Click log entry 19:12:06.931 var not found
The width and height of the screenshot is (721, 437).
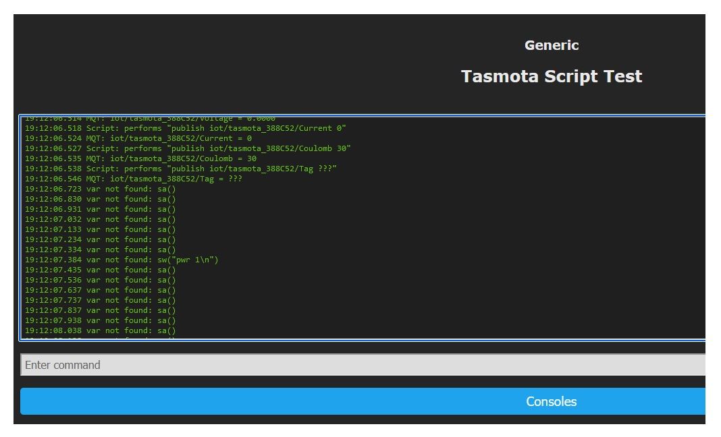(x=100, y=209)
